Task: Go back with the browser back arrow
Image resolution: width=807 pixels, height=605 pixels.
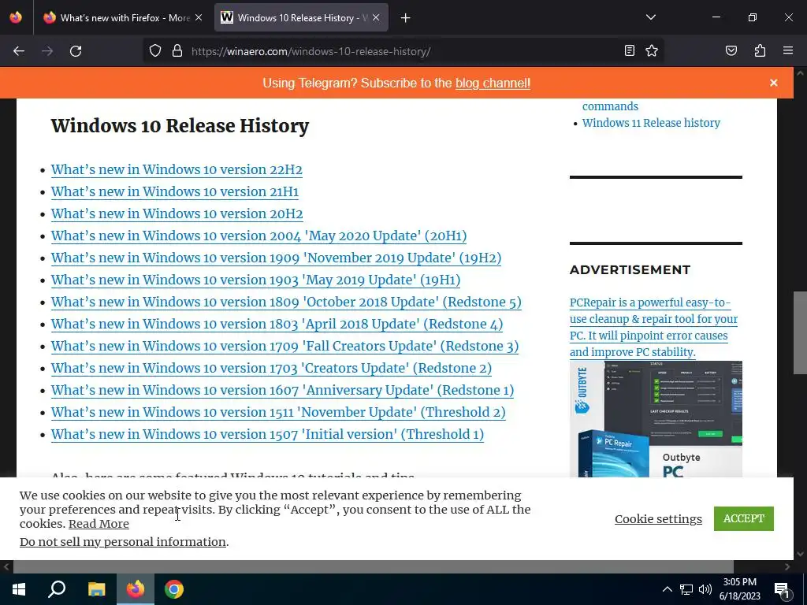Action: pyautogui.click(x=19, y=51)
